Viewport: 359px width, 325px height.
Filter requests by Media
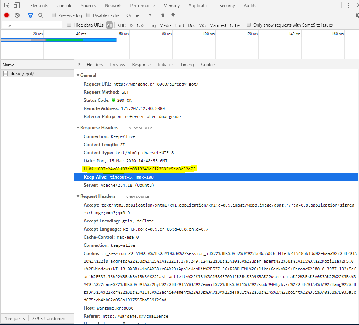[x=165, y=25]
